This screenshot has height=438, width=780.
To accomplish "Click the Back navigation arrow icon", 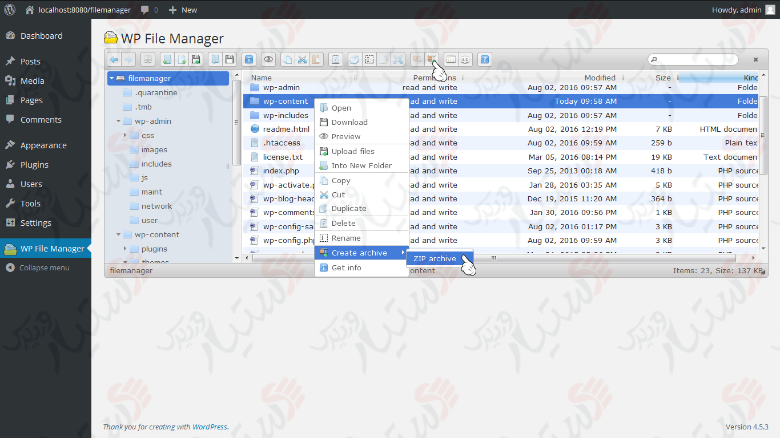I will [114, 59].
